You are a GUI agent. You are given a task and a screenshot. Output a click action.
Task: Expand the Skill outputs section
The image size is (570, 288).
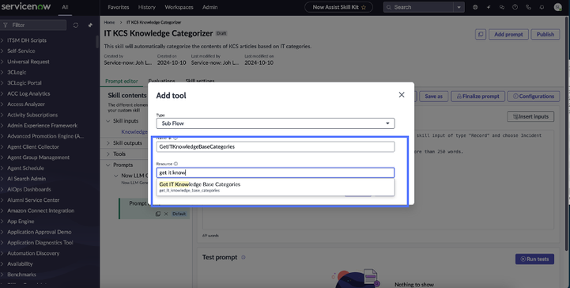108,143
